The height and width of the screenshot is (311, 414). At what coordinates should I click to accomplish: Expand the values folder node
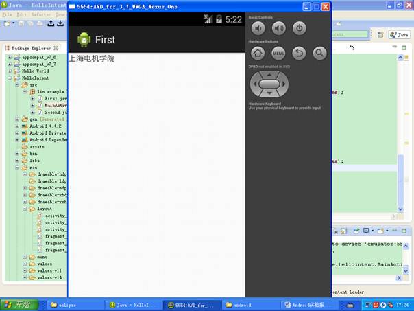(x=25, y=264)
